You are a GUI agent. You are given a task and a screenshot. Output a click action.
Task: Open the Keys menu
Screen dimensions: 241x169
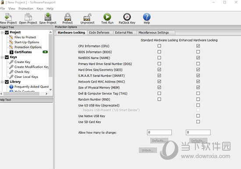click(x=40, y=9)
